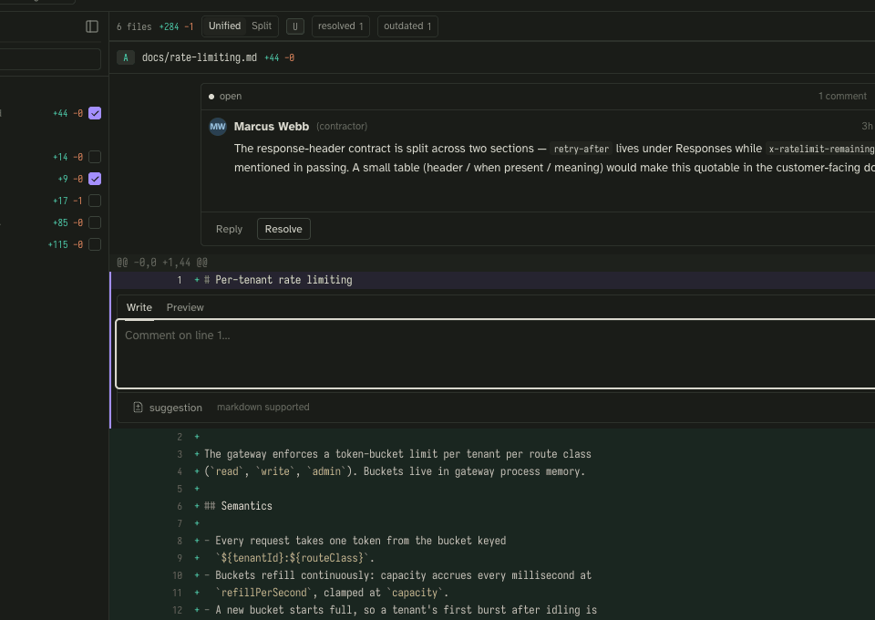Click Reply on Marcus Webb's comment

[x=229, y=229]
